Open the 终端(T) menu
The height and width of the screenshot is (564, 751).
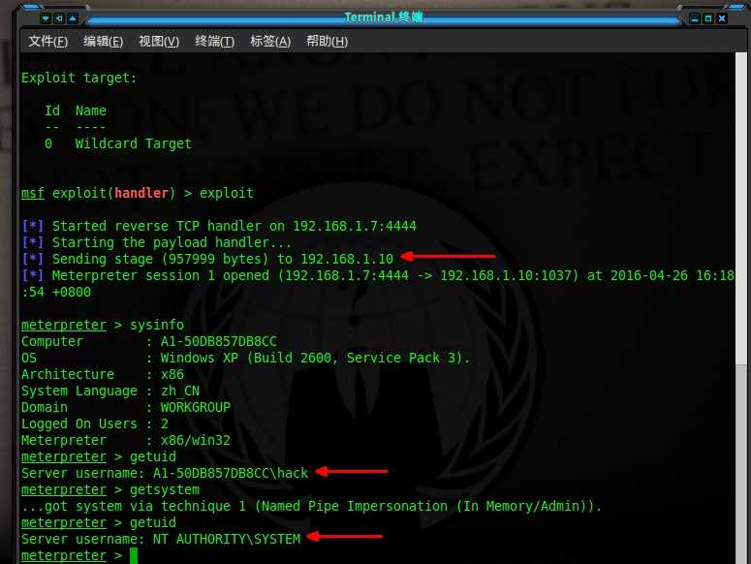coord(214,41)
